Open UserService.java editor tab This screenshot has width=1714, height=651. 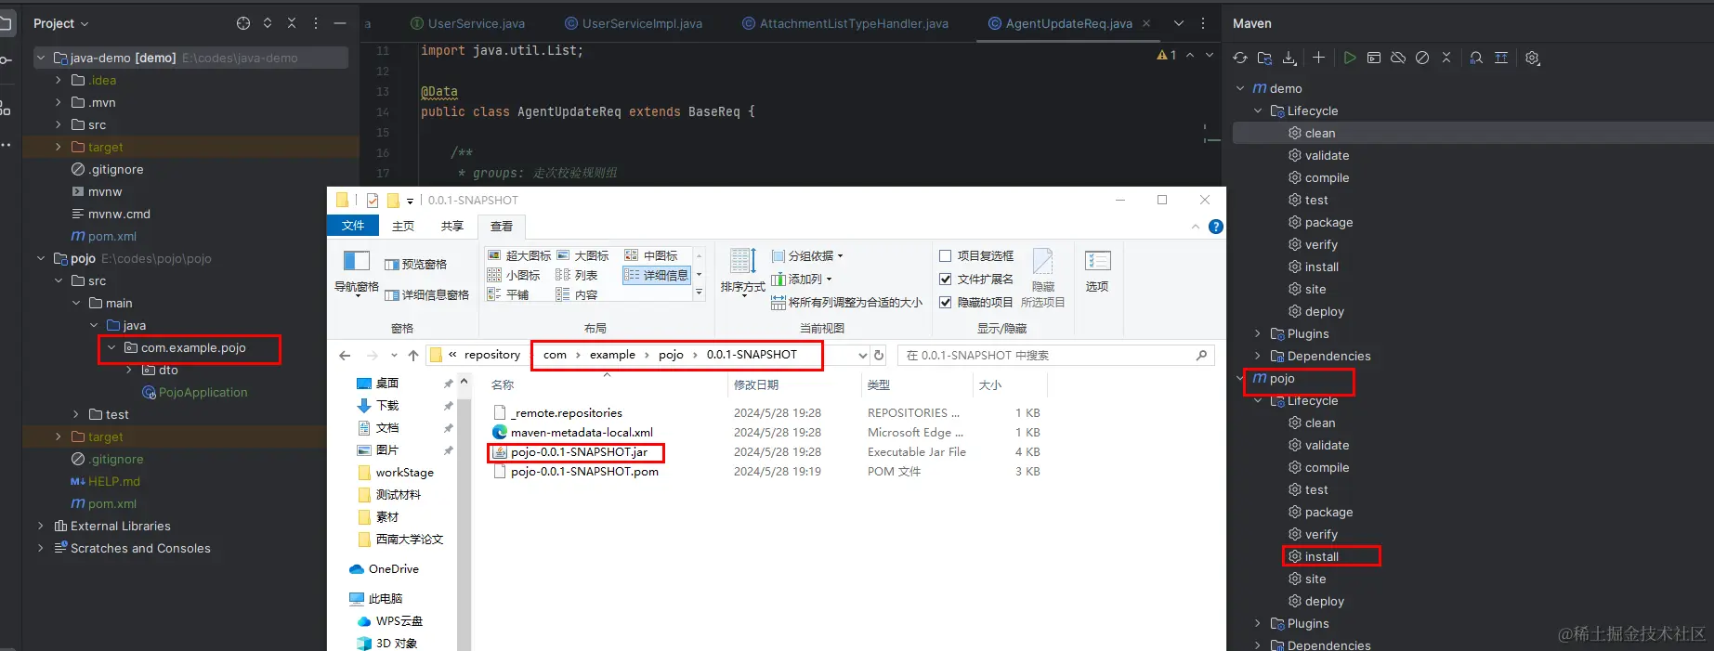coord(467,23)
